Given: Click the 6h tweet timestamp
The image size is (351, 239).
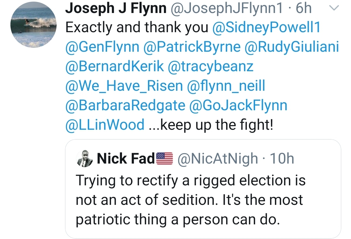Looking at the screenshot, I should [x=304, y=9].
